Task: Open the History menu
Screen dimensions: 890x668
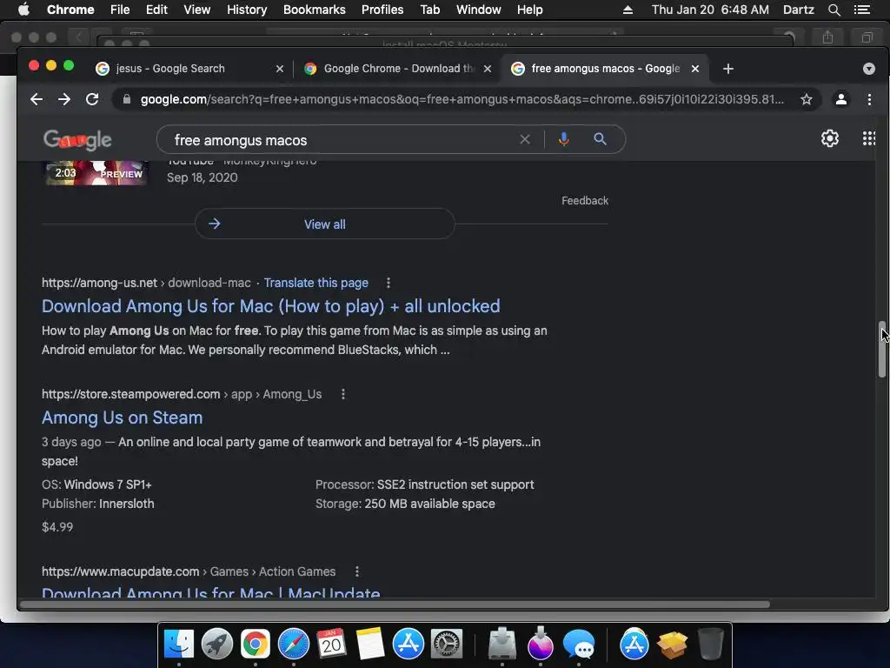Action: pos(247,10)
